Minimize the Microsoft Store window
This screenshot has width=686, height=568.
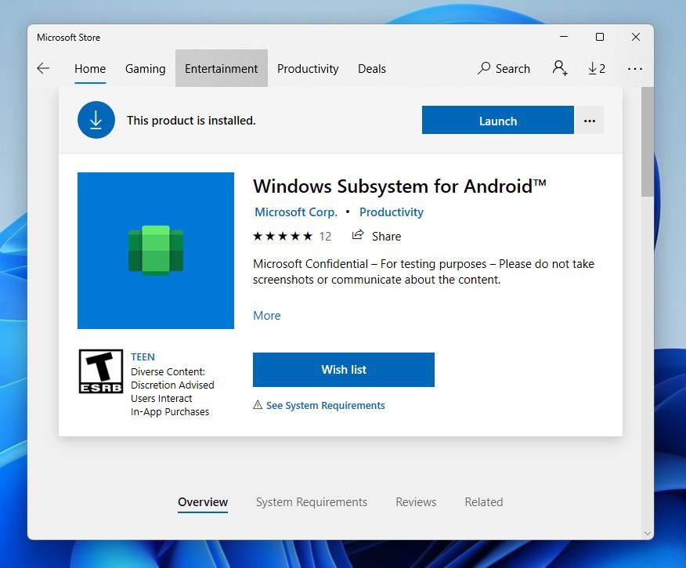click(x=564, y=37)
